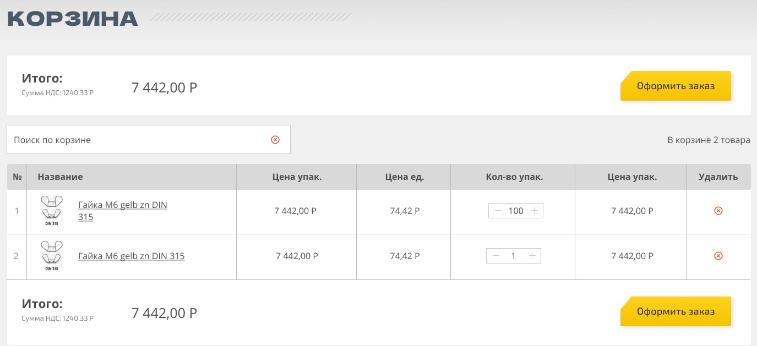The height and width of the screenshot is (346, 757).
Task: Focus the "Поиск по корзине" search field
Action: [138, 140]
